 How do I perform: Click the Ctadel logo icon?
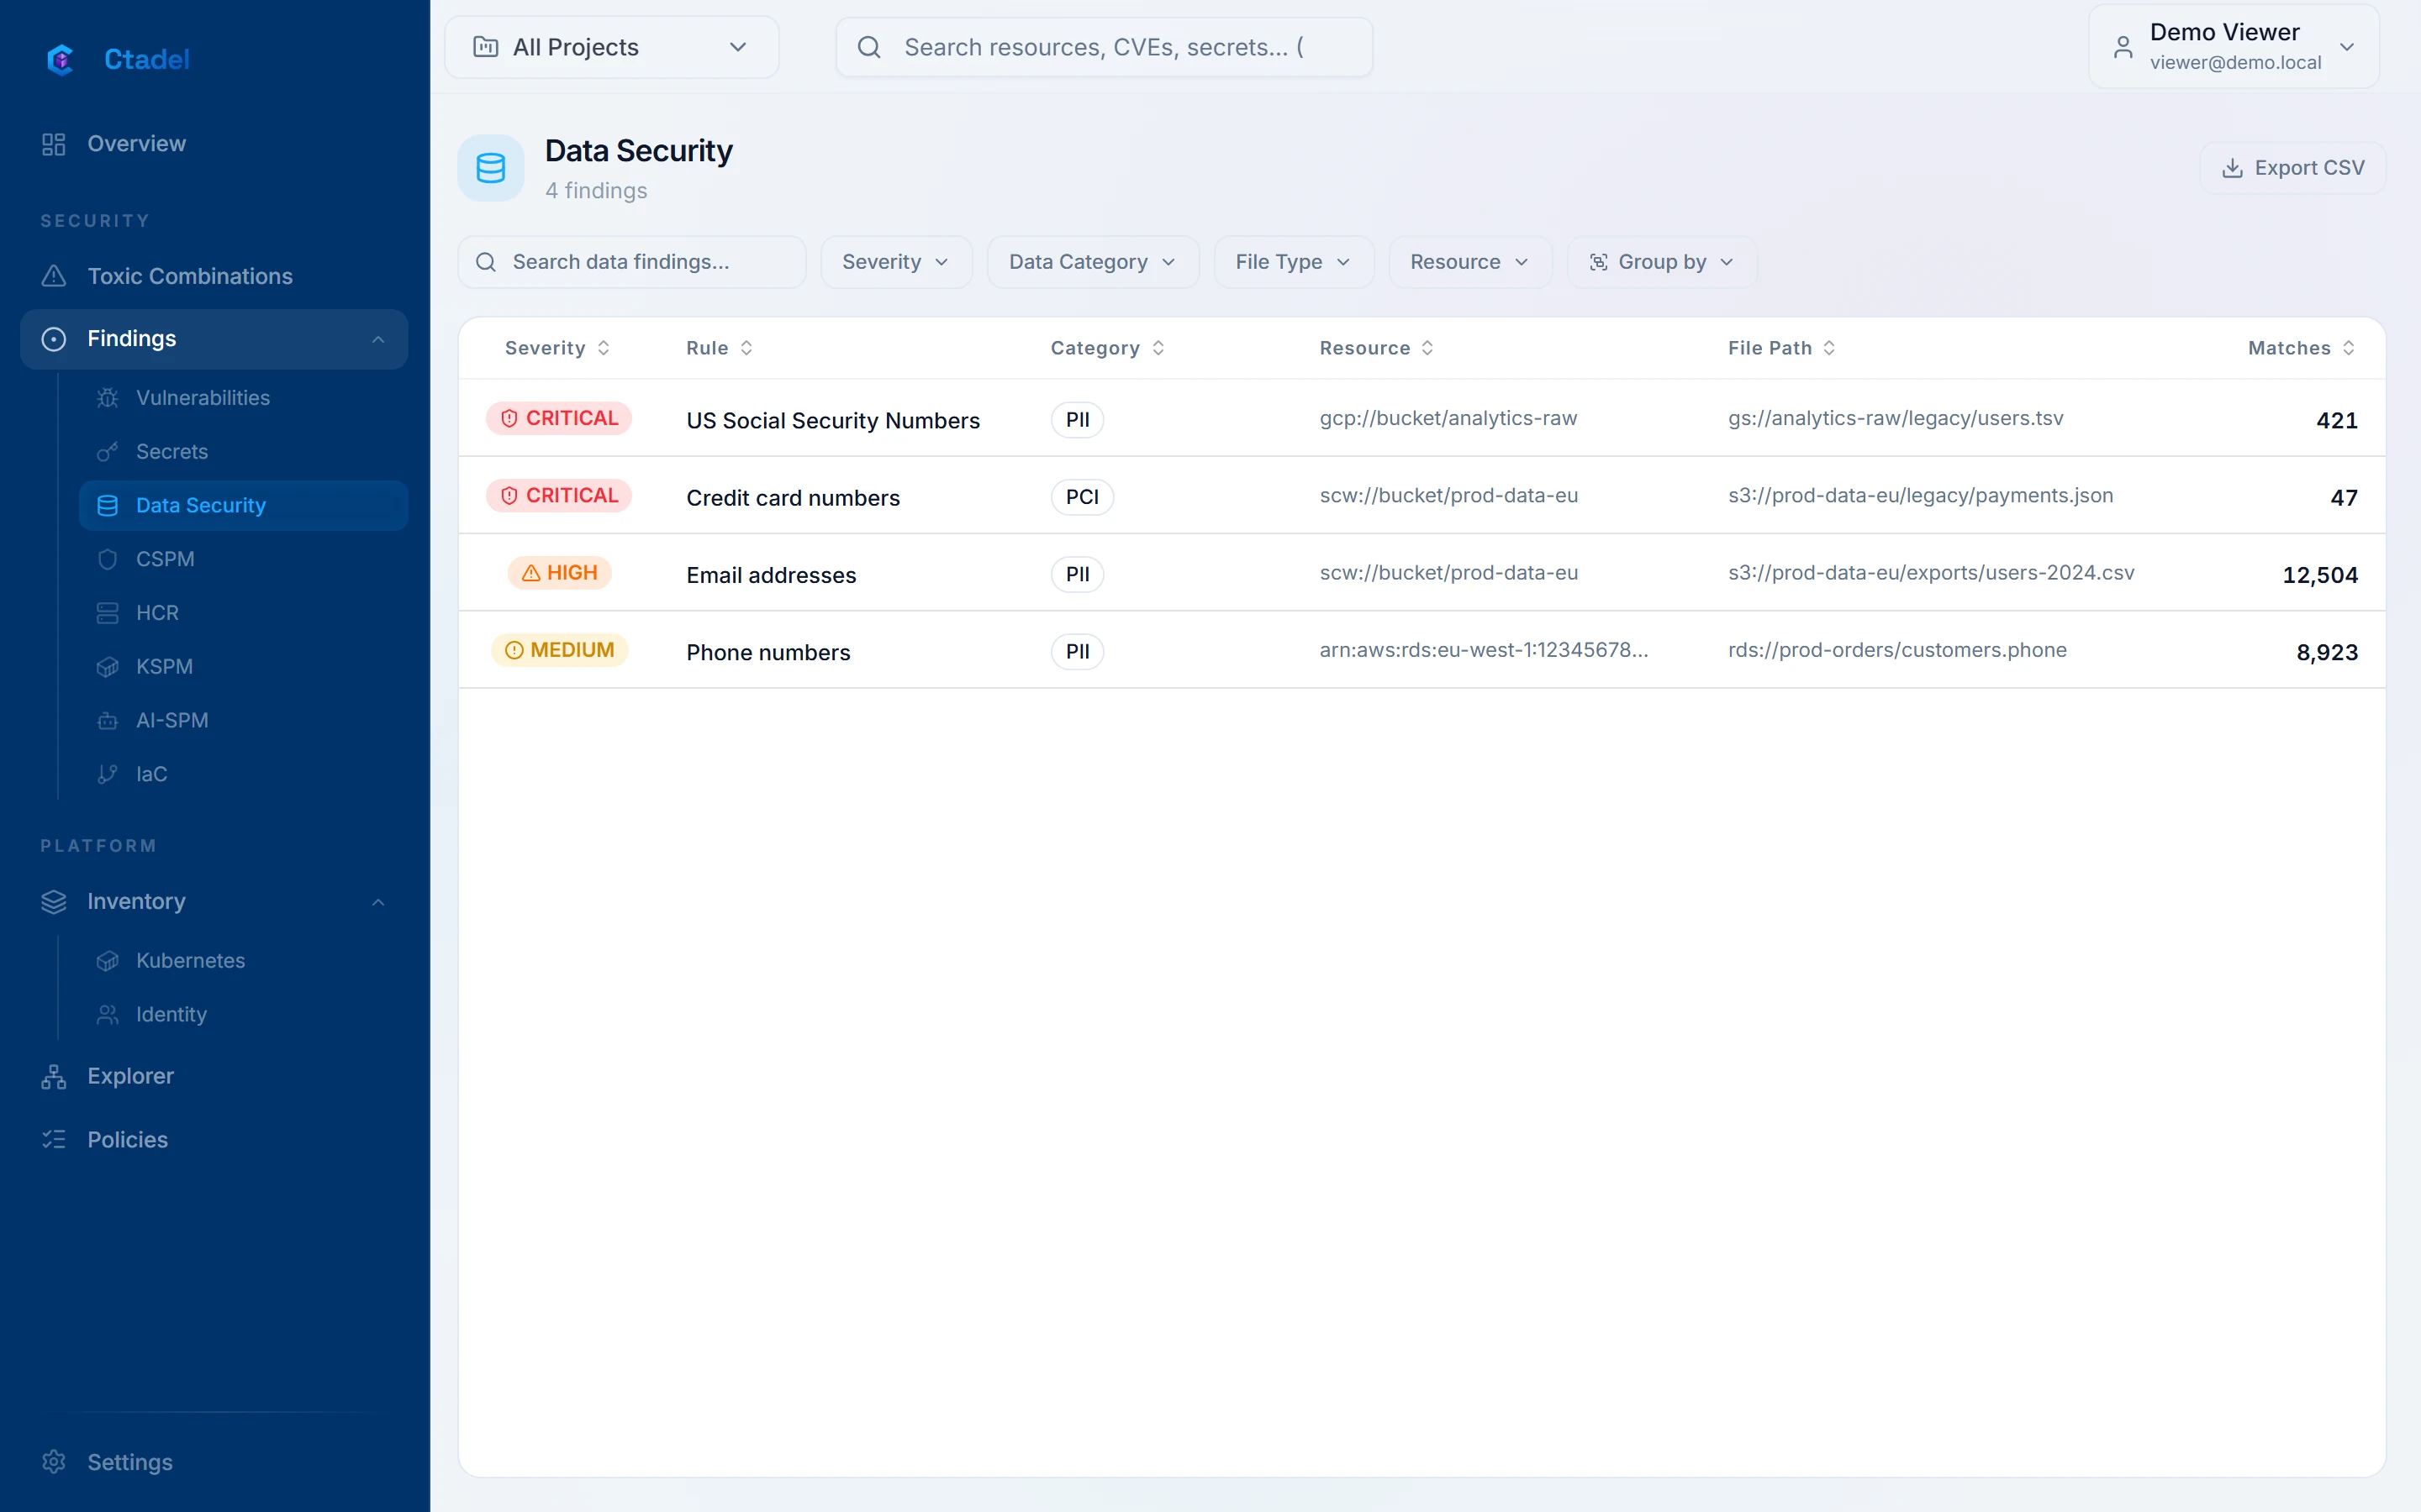click(60, 60)
